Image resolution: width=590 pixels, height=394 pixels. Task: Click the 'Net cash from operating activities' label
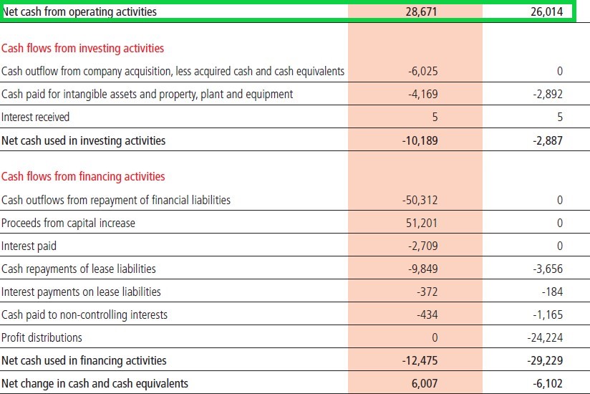pyautogui.click(x=79, y=12)
